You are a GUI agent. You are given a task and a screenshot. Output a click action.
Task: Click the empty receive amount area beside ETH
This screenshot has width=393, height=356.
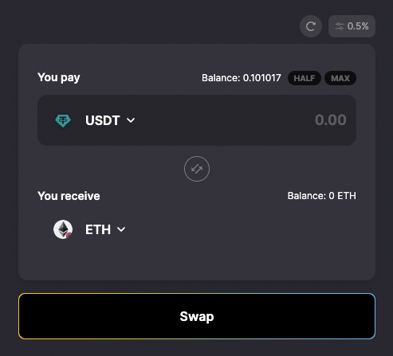pos(242,229)
